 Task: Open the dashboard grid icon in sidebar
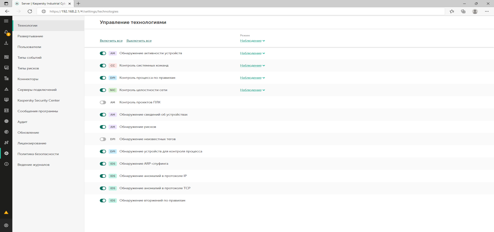[x=6, y=57]
